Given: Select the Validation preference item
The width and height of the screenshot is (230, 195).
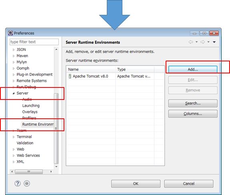Looking at the screenshot, I should (x=25, y=143).
